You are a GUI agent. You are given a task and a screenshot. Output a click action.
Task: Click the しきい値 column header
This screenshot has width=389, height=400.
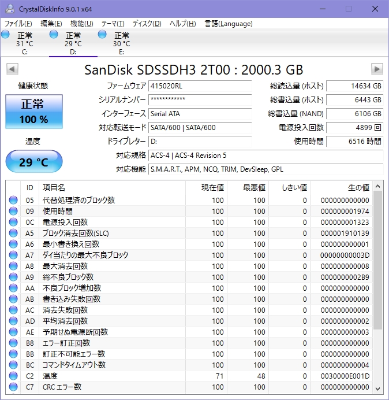pyautogui.click(x=289, y=188)
